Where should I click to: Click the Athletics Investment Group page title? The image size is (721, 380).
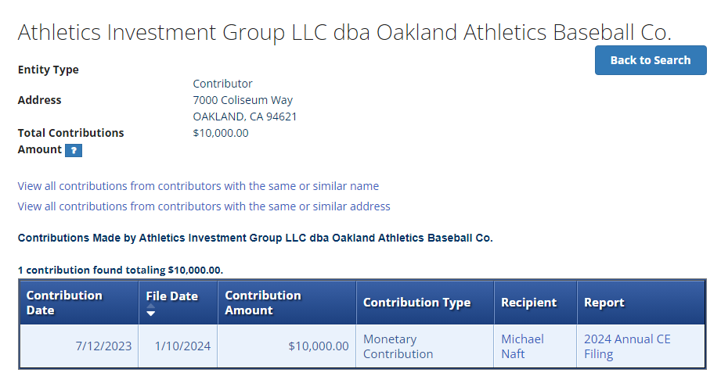tap(344, 32)
